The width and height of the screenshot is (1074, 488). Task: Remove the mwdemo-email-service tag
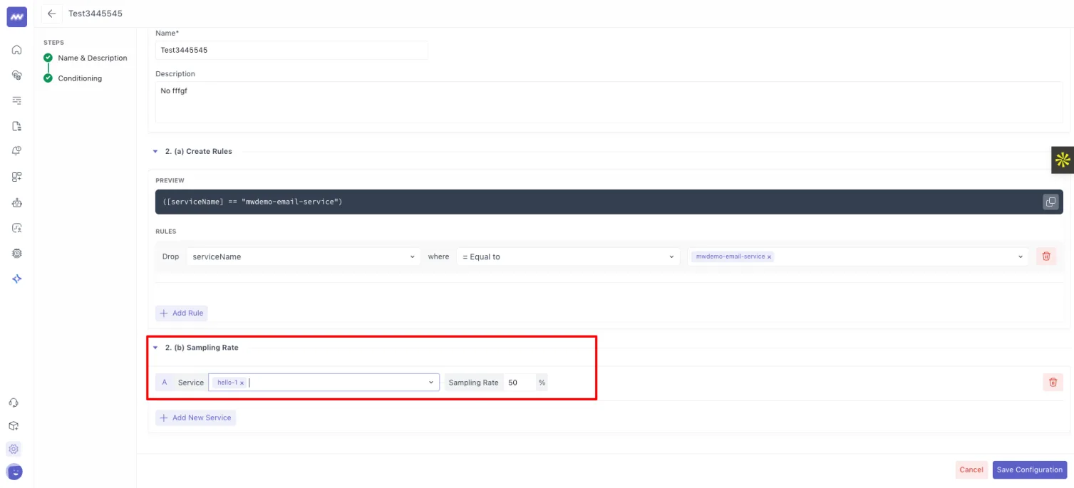[769, 256]
